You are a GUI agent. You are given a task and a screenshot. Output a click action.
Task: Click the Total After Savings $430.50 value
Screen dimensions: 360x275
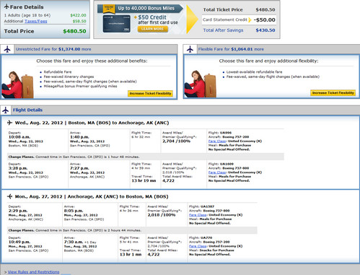(265, 30)
